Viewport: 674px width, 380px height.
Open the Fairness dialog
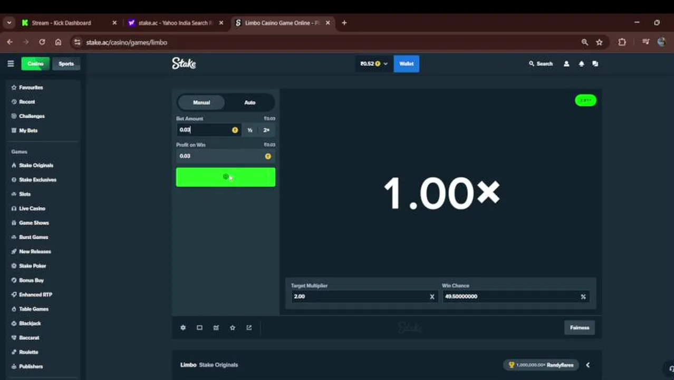coord(580,328)
